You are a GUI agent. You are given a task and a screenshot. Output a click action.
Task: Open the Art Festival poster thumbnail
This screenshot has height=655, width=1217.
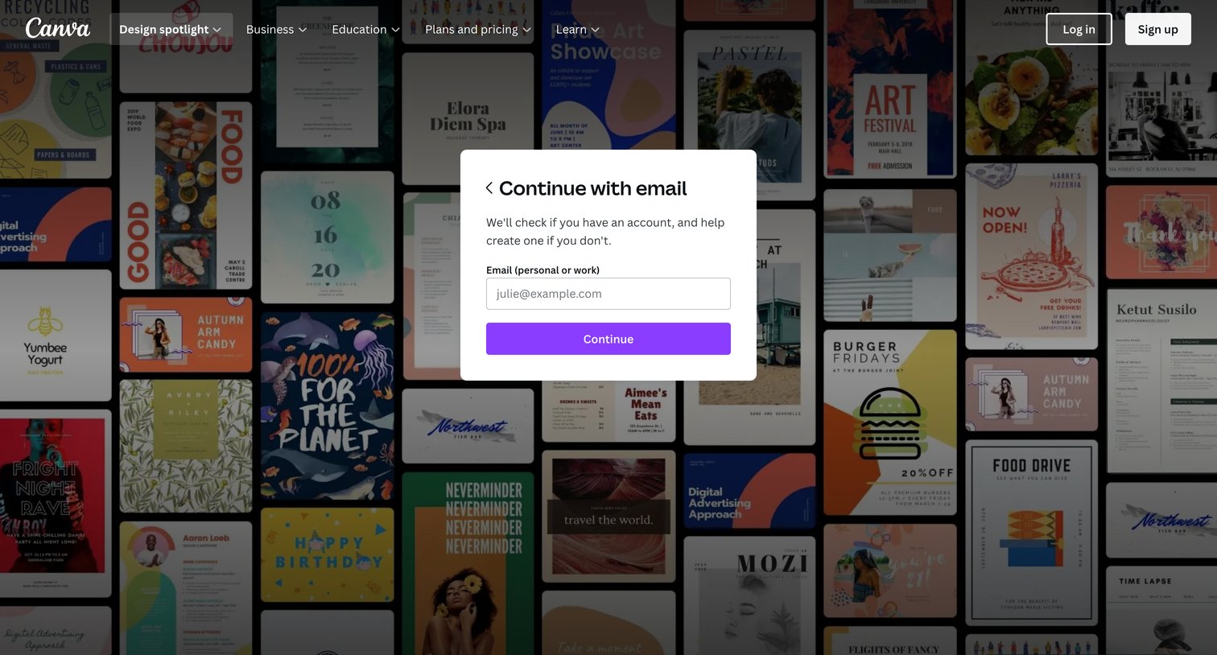click(x=890, y=89)
